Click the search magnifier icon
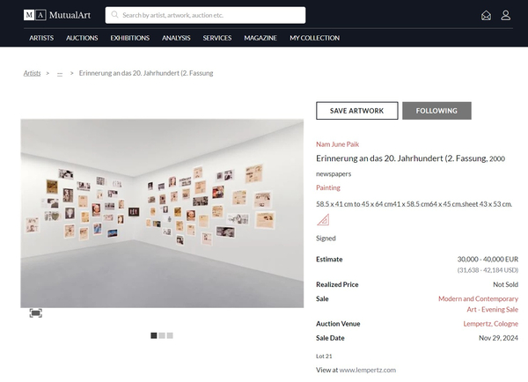 [x=114, y=15]
